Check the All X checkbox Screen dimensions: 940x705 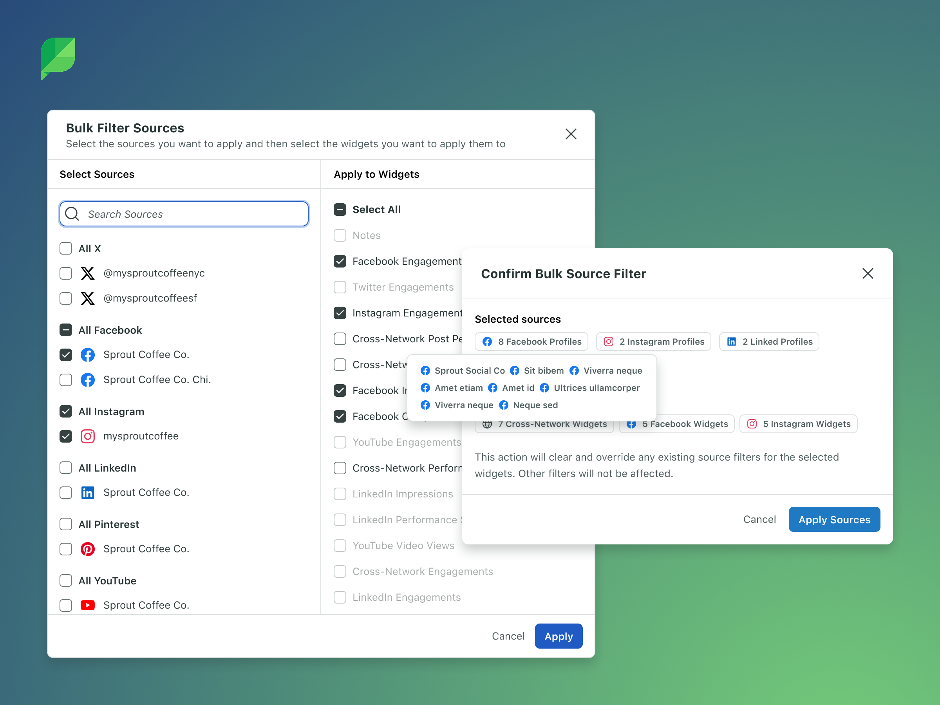click(x=66, y=249)
